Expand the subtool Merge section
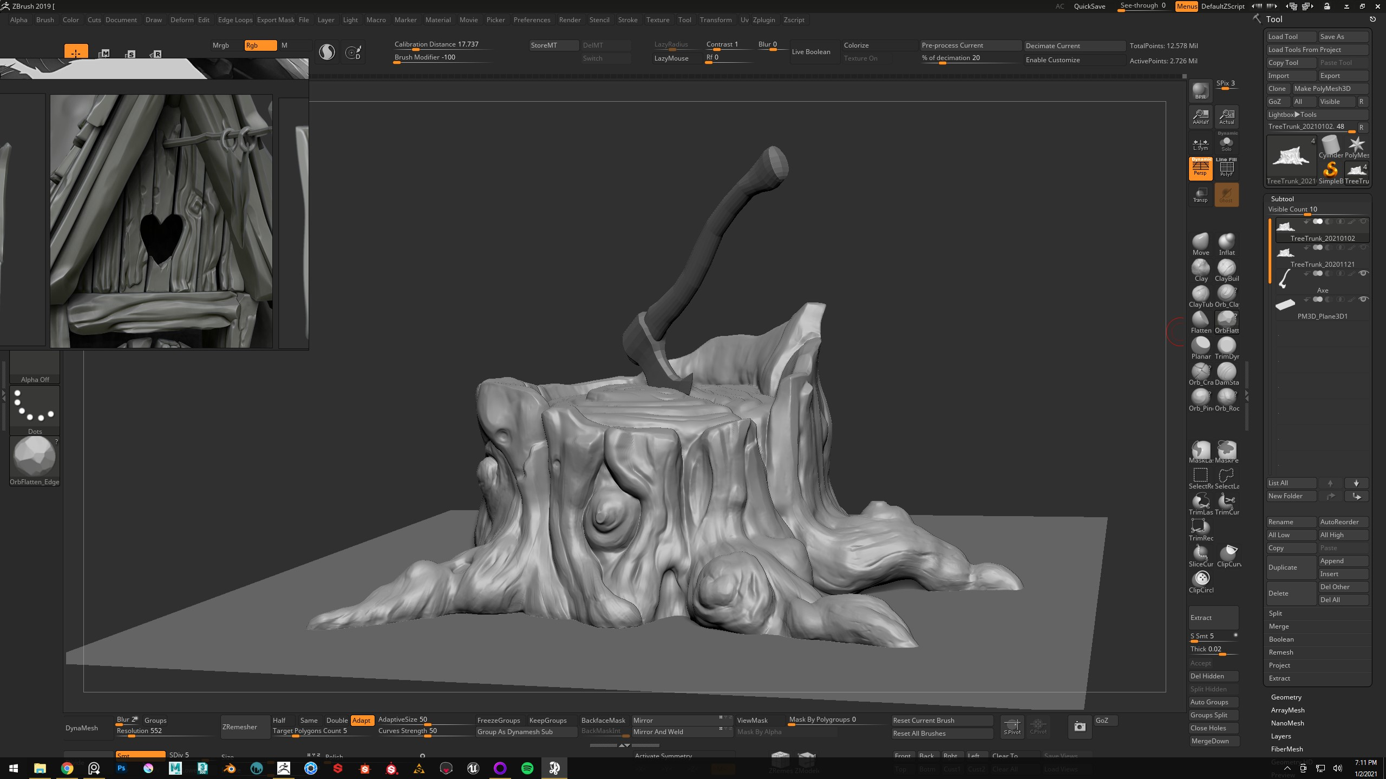This screenshot has width=1386, height=779. pos(1278,626)
